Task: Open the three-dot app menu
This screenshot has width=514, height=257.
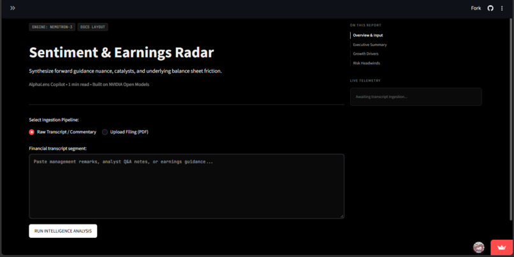Action: [501, 8]
